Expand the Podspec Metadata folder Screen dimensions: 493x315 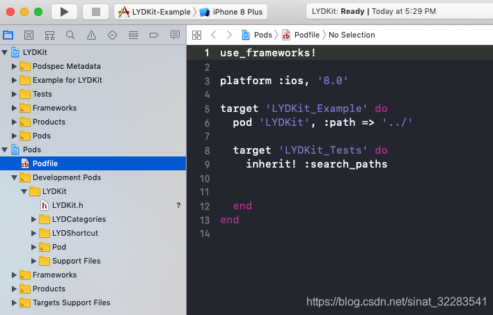pyautogui.click(x=14, y=66)
